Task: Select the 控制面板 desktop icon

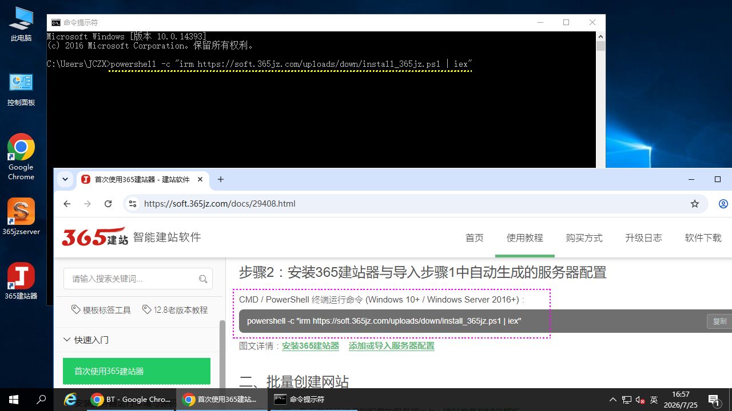Action: 21,90
